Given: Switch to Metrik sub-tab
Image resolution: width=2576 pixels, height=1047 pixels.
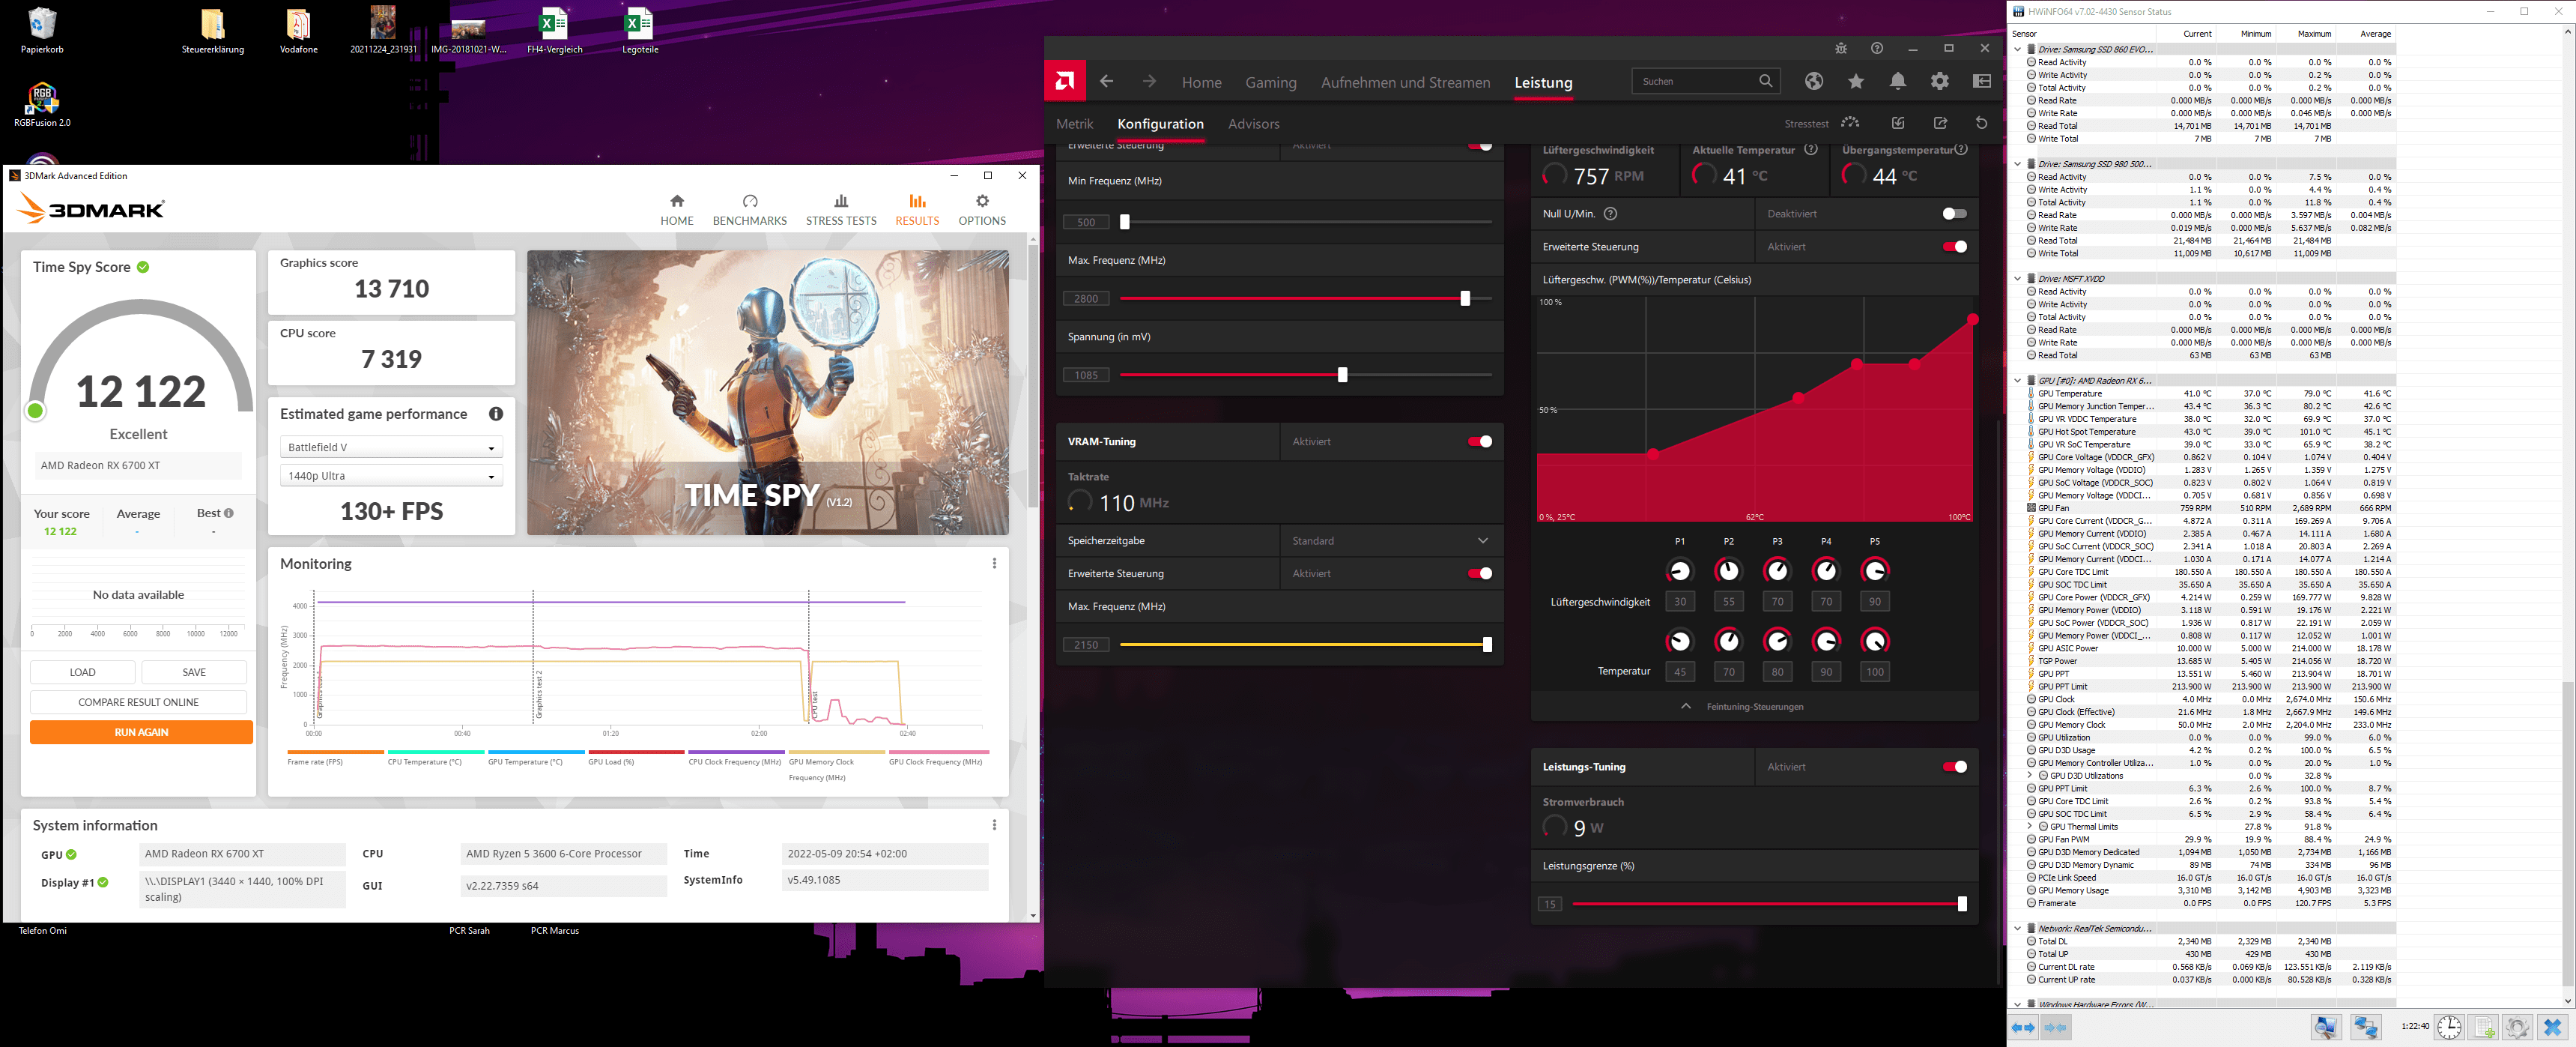Looking at the screenshot, I should 1075,124.
